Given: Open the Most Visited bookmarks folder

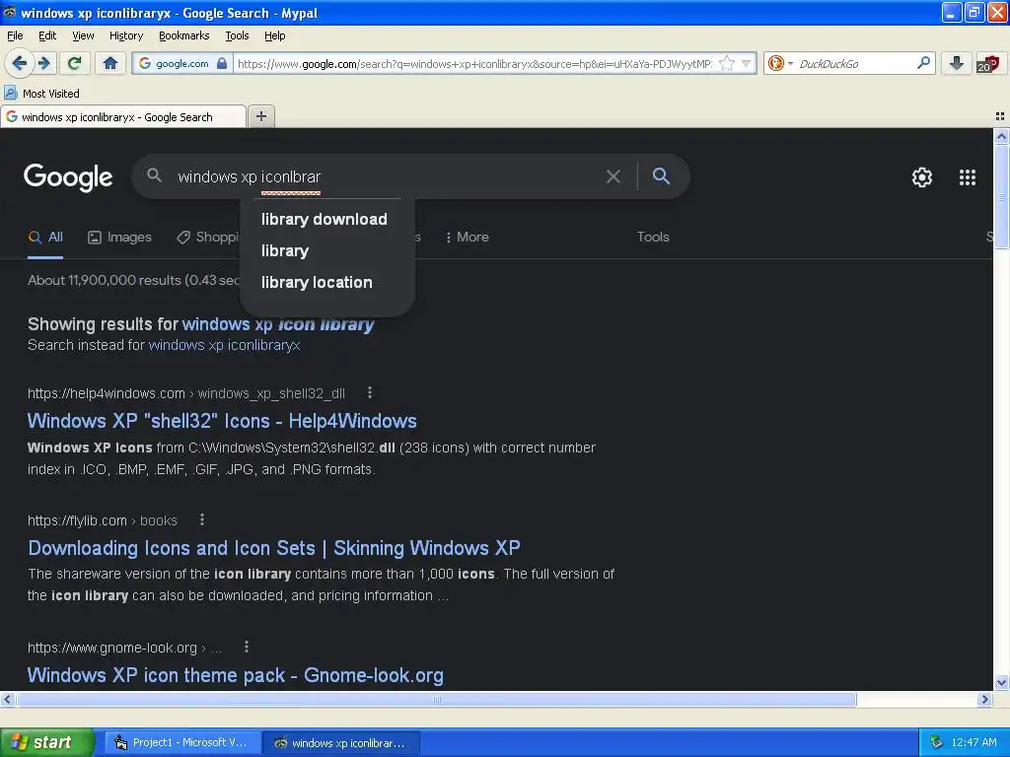Looking at the screenshot, I should tap(42, 94).
